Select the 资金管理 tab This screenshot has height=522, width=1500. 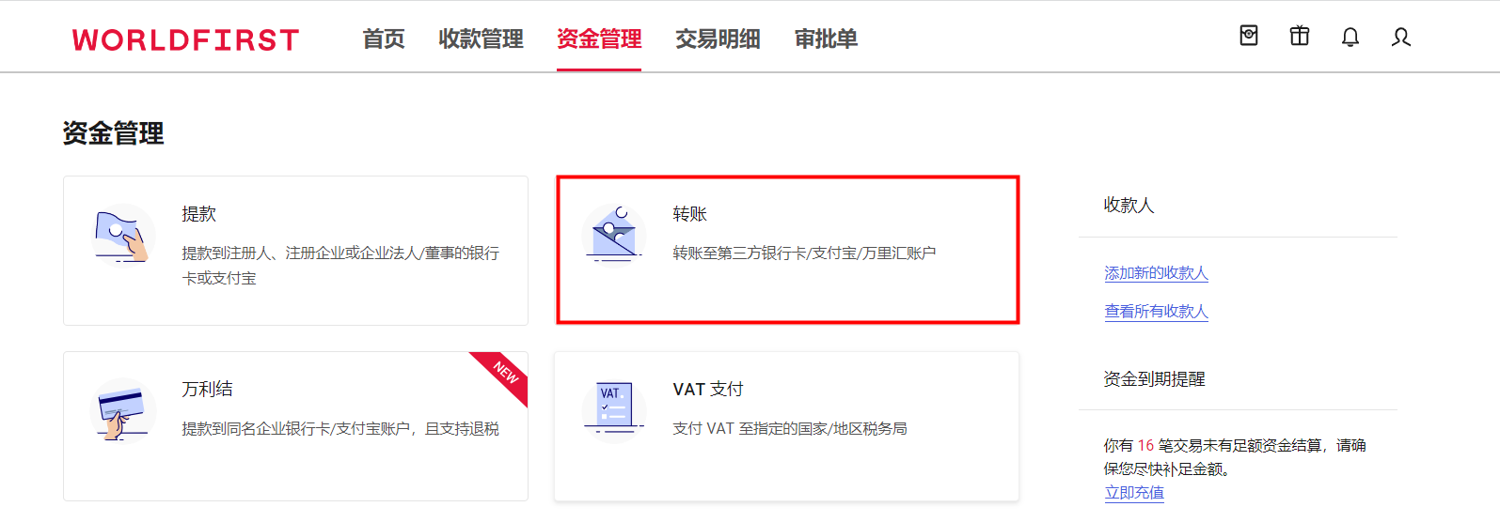click(x=599, y=38)
